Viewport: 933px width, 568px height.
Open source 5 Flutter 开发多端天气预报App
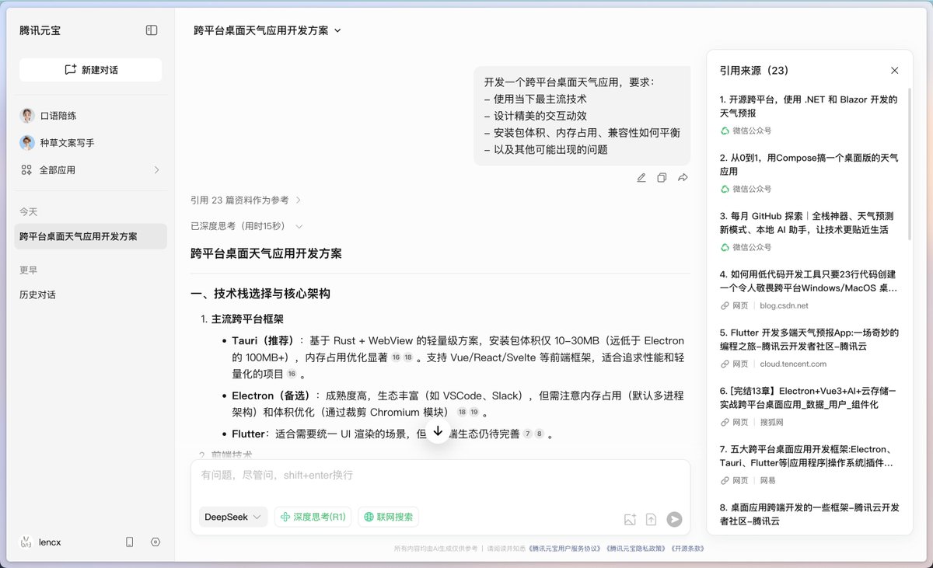pos(809,340)
